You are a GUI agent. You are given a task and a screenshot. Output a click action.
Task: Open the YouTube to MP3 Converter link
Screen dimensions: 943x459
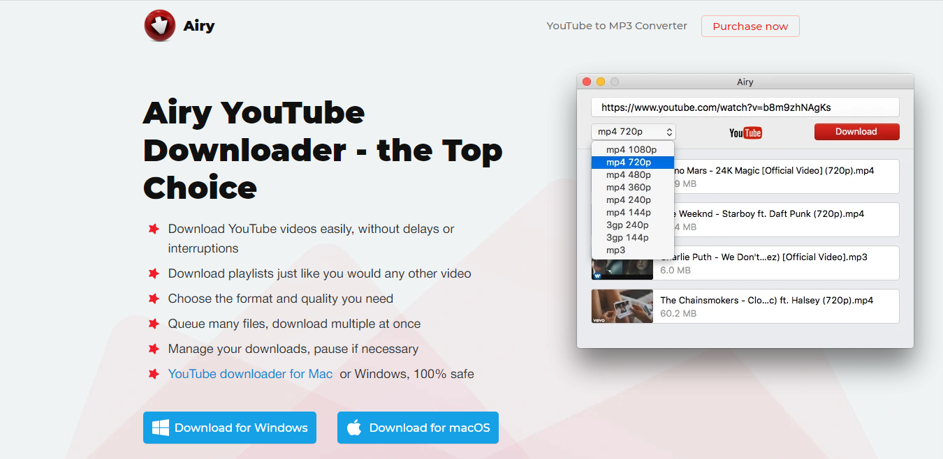pyautogui.click(x=617, y=26)
